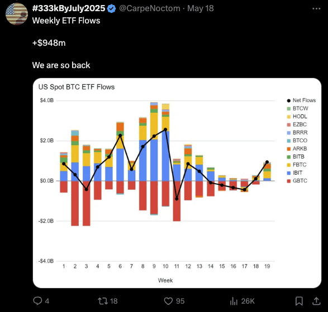Click the GBTC red legend swatch
328x312 pixels.
pyautogui.click(x=289, y=181)
